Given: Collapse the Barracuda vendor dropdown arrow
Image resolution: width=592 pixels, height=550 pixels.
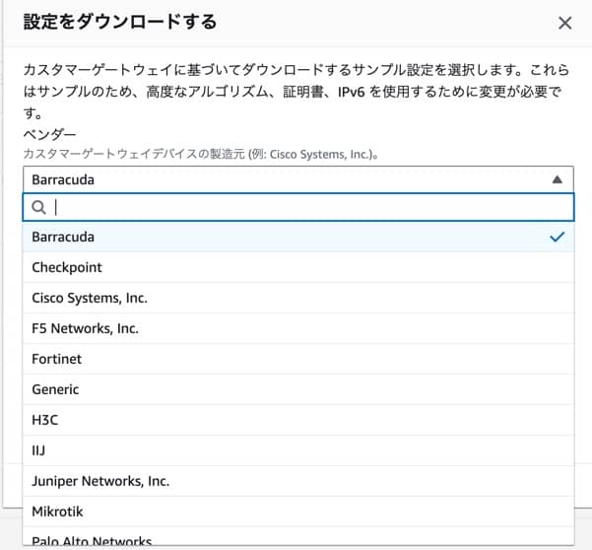Looking at the screenshot, I should pyautogui.click(x=557, y=179).
